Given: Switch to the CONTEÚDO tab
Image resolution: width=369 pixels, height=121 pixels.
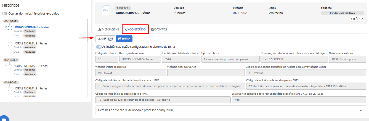Looking at the screenshot, I should tap(135, 29).
